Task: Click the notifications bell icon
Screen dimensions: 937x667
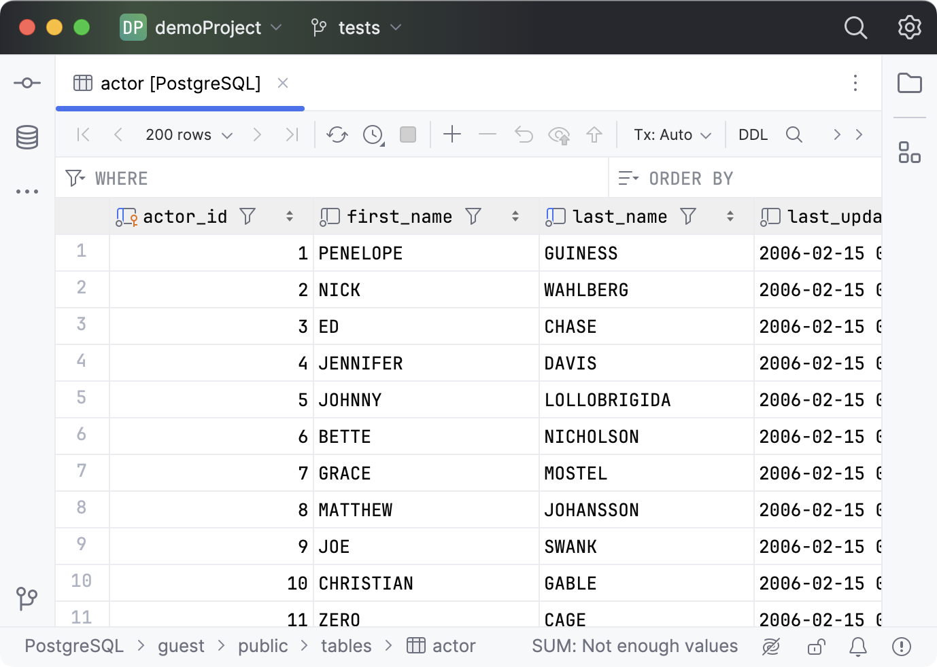Action: [858, 647]
